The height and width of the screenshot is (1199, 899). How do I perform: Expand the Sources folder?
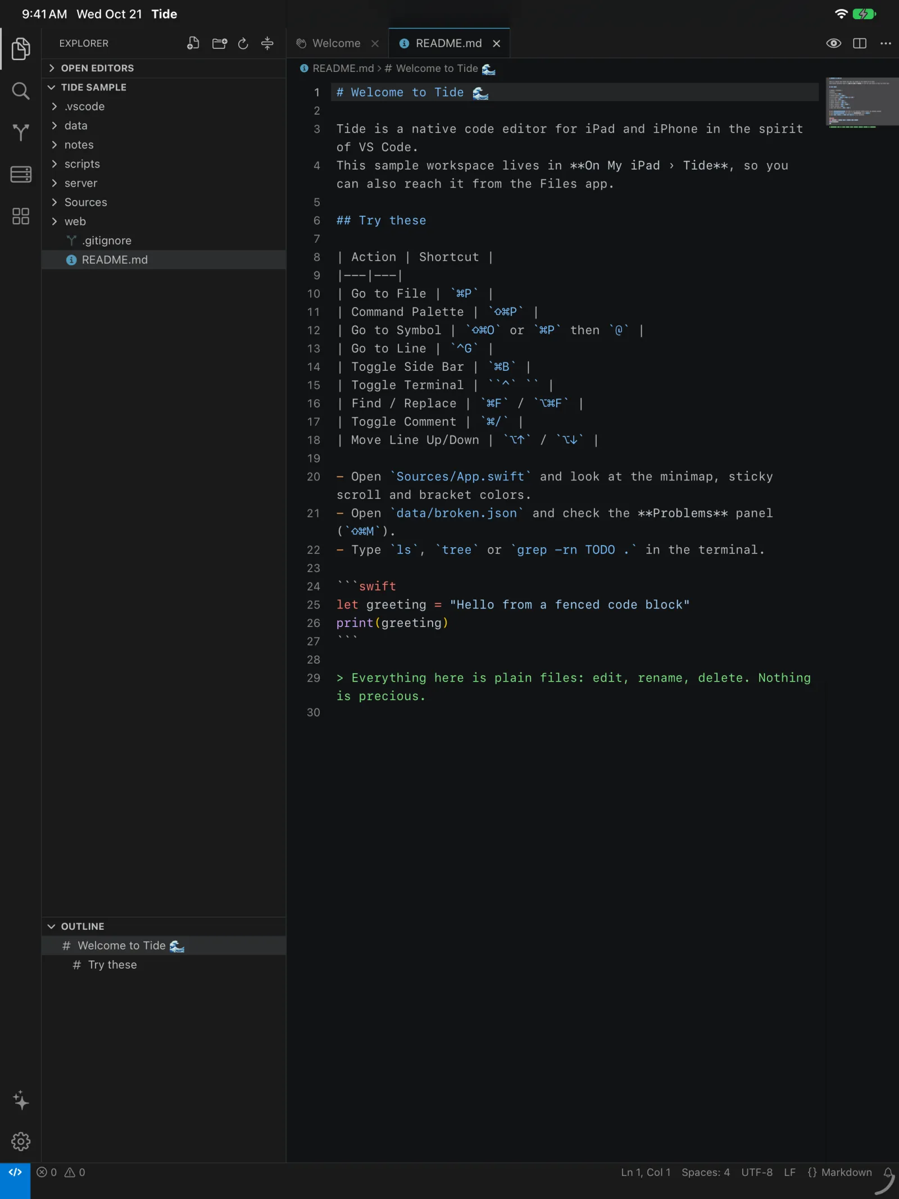(164, 202)
